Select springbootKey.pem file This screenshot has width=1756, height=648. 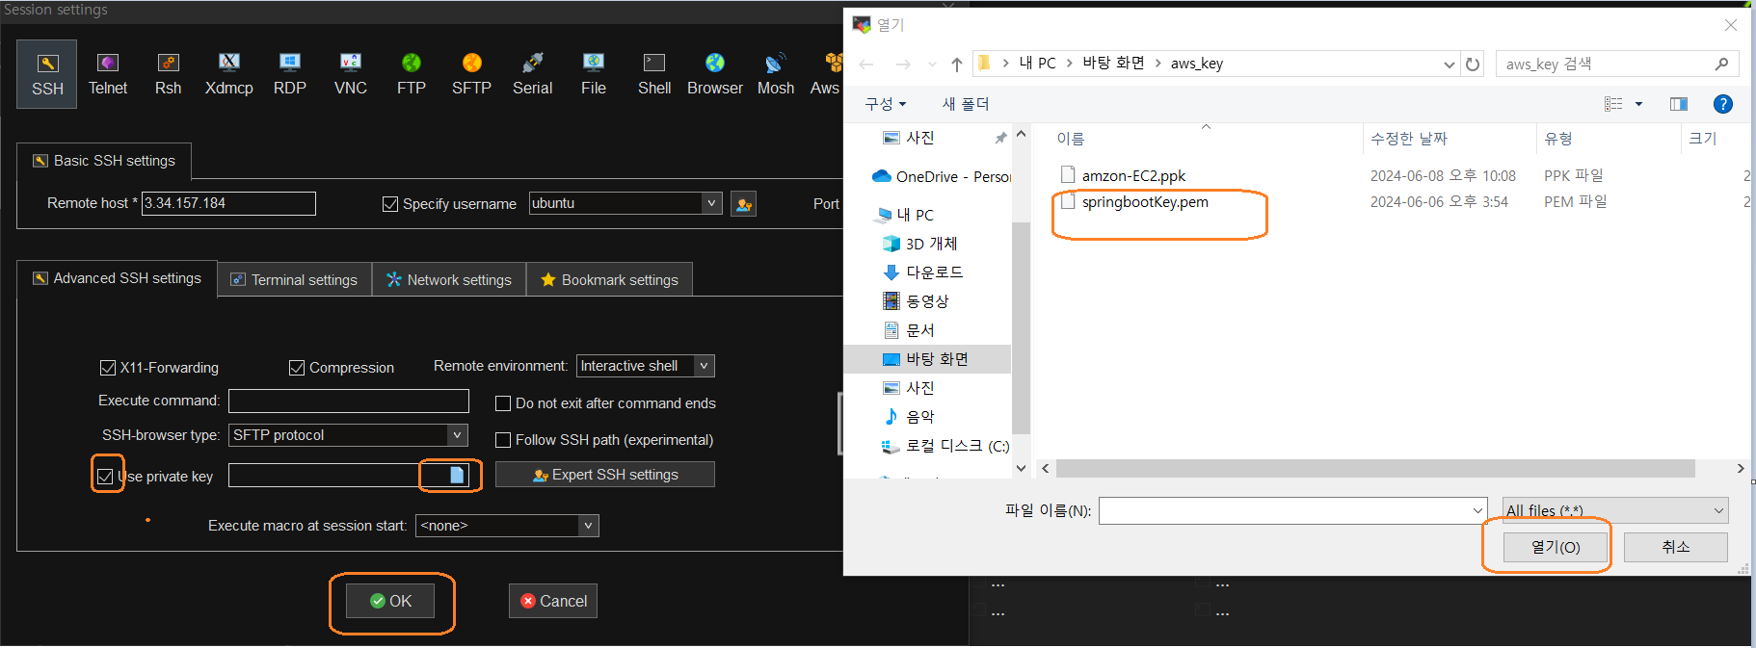[x=1145, y=202]
